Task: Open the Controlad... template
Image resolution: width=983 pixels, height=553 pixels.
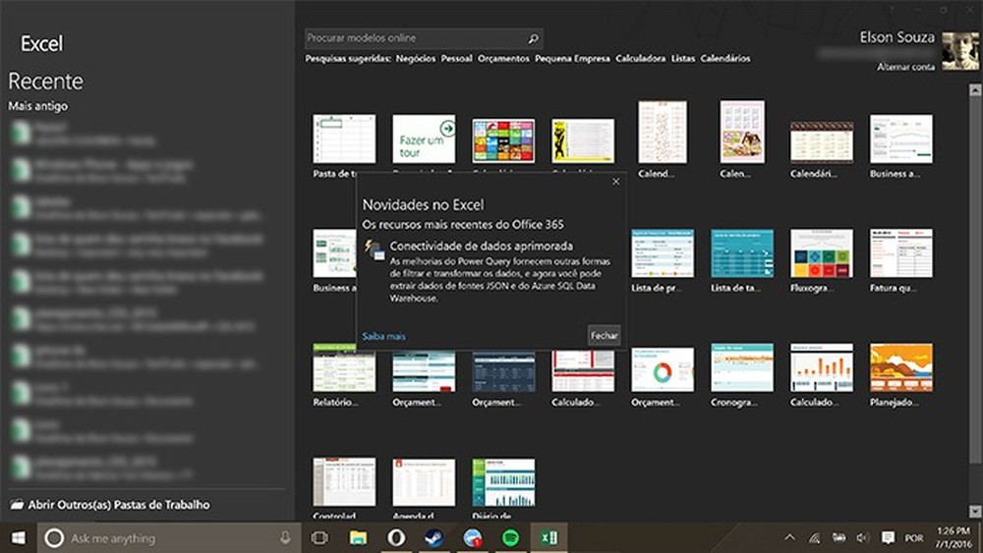Action: 344,481
